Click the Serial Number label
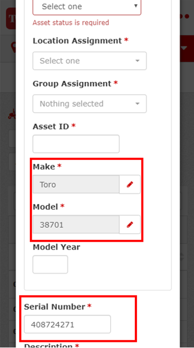The width and height of the screenshot is (194, 348). pyautogui.click(x=55, y=307)
